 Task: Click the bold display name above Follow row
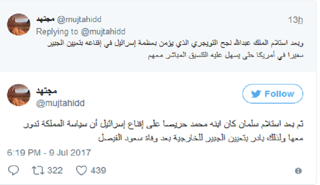46,90
